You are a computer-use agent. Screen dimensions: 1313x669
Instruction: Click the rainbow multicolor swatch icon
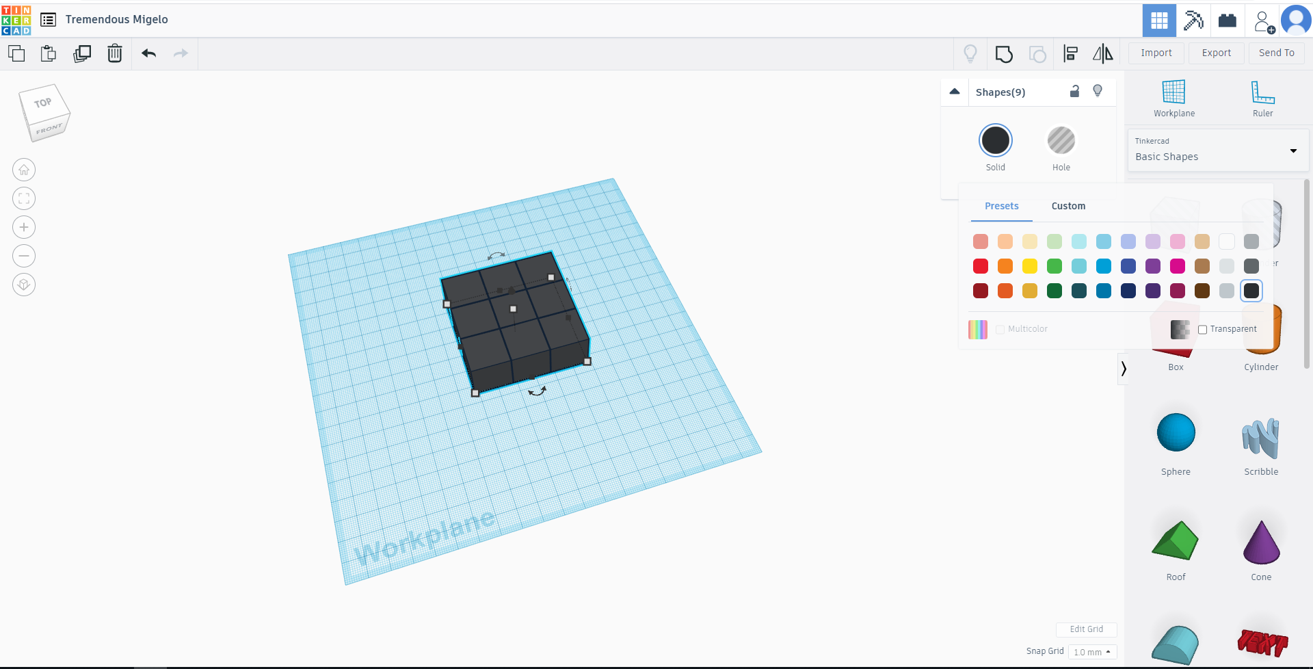click(x=978, y=330)
